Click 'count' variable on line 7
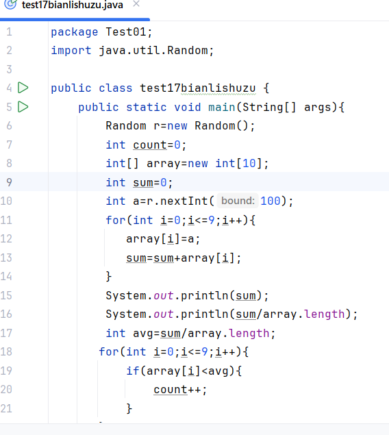Screen dimensions: 389x435 (150, 145)
